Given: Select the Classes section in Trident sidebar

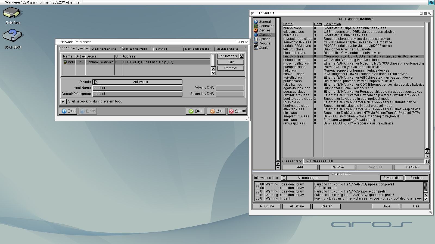Looking at the screenshot, I should point(264,35).
